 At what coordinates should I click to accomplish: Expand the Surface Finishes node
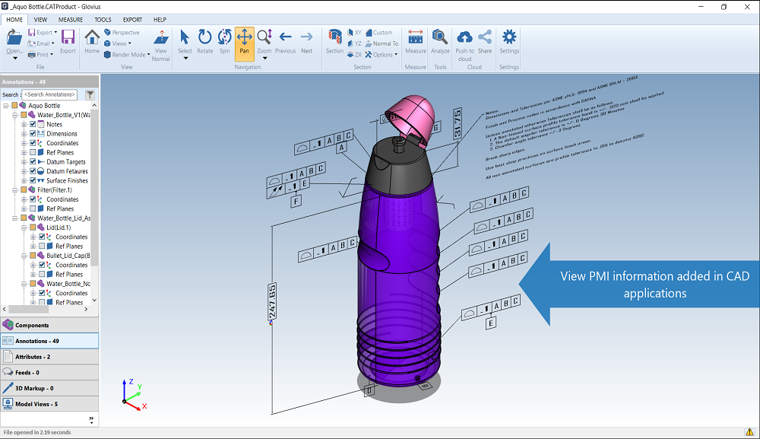pos(24,180)
